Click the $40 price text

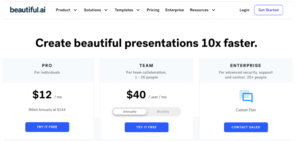click(x=136, y=95)
